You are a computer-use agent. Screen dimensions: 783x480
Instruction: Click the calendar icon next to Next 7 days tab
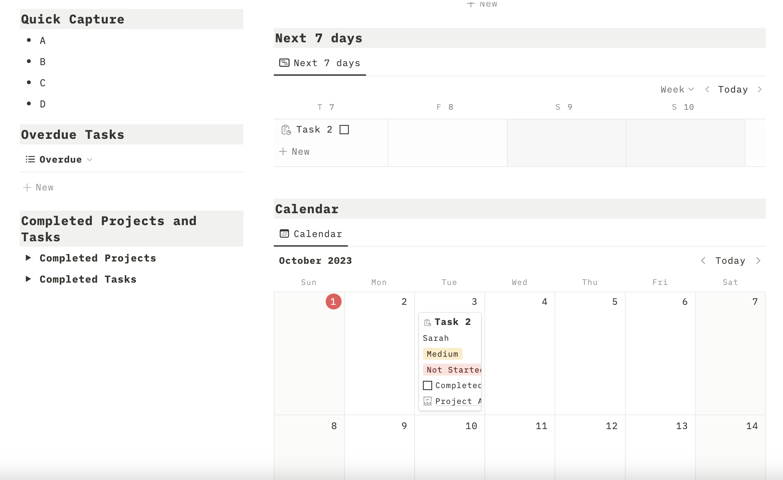286,63
